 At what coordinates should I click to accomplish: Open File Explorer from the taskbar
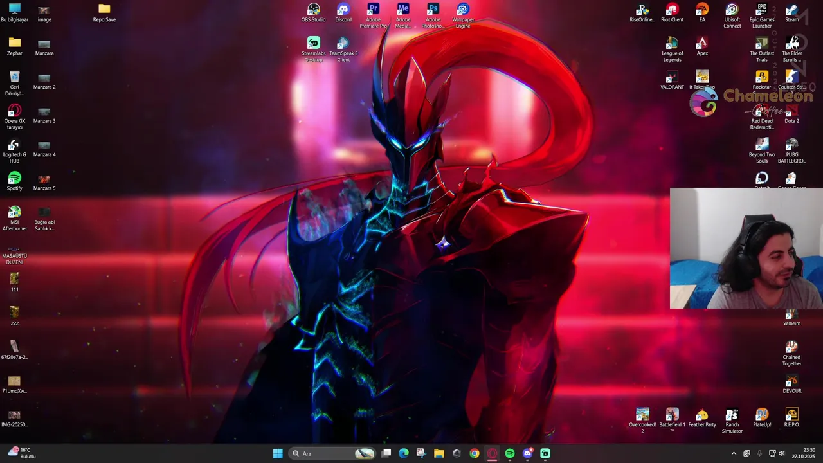(x=439, y=453)
